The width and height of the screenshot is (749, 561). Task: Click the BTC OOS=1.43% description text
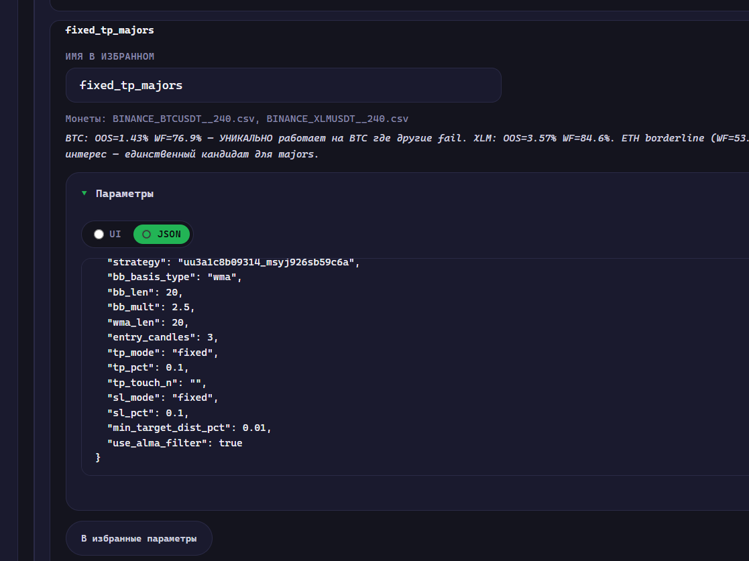[x=407, y=138]
